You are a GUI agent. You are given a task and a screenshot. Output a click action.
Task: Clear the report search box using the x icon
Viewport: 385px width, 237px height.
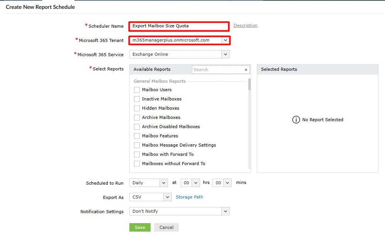pyautogui.click(x=246, y=70)
